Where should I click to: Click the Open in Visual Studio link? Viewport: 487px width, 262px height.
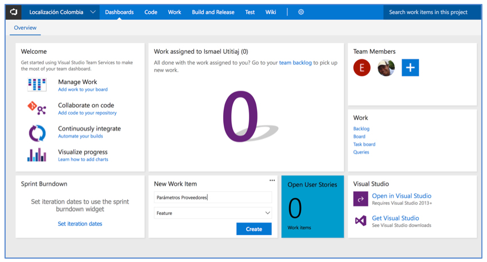tap(402, 196)
